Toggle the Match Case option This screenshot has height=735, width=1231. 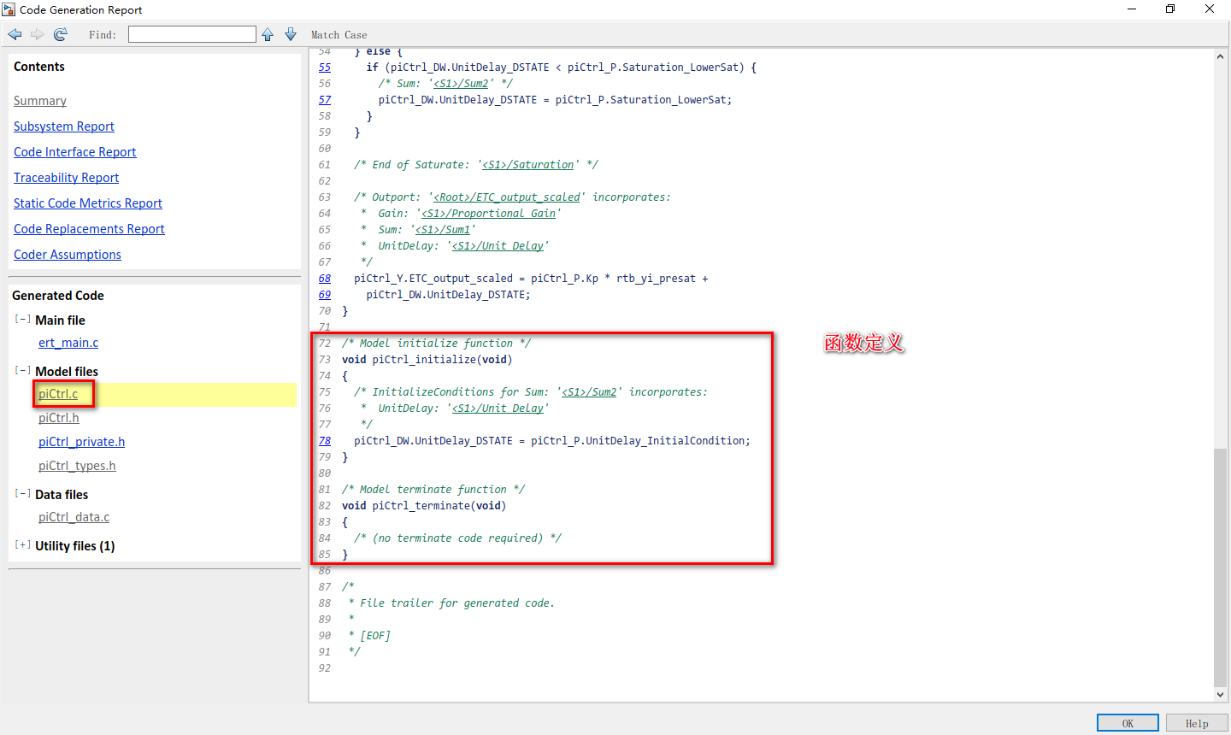pos(339,34)
